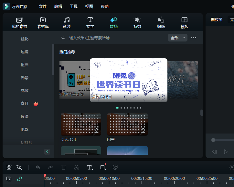
Task: Open the 全部 filter dropdown
Action: [x=177, y=38]
